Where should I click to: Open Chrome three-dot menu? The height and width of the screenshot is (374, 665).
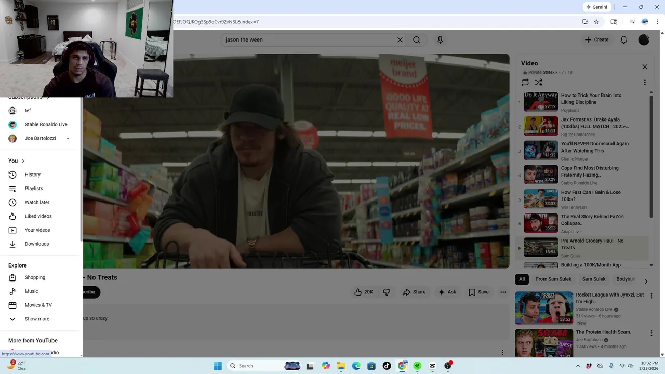657,22
